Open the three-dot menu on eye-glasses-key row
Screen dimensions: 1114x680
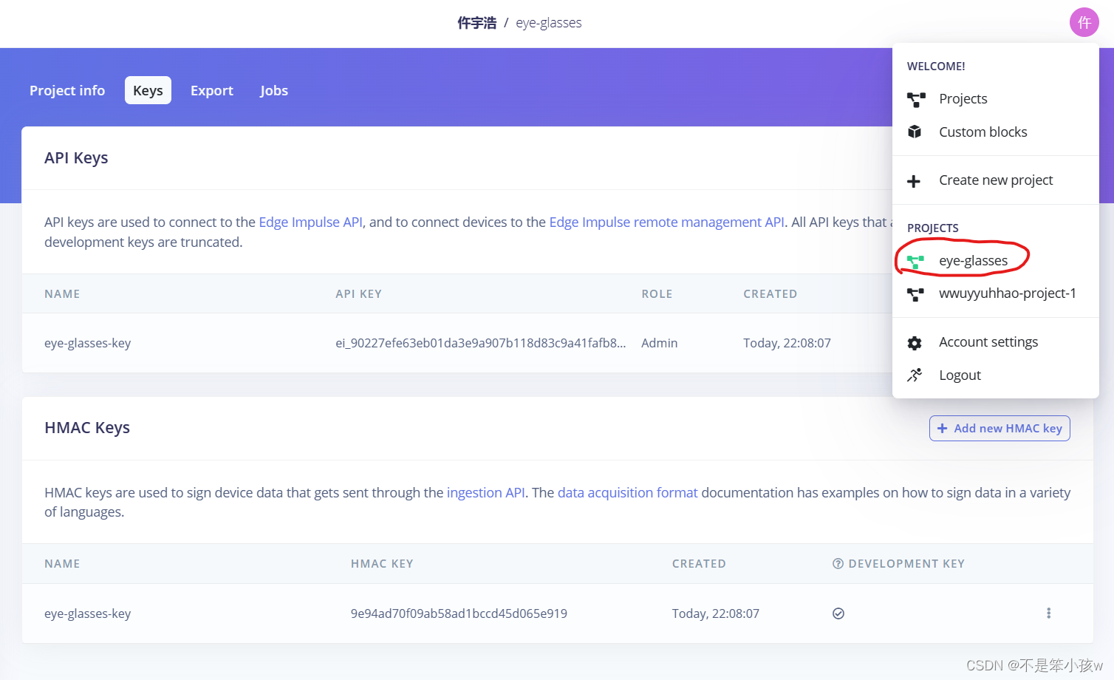coord(1048,613)
